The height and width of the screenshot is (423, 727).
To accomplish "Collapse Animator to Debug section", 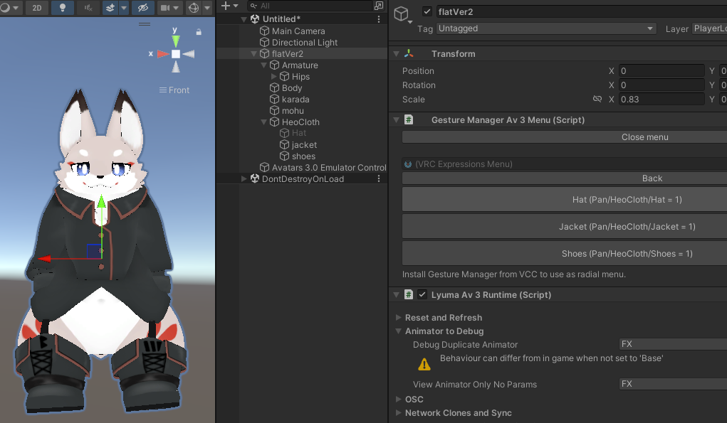I will 398,331.
